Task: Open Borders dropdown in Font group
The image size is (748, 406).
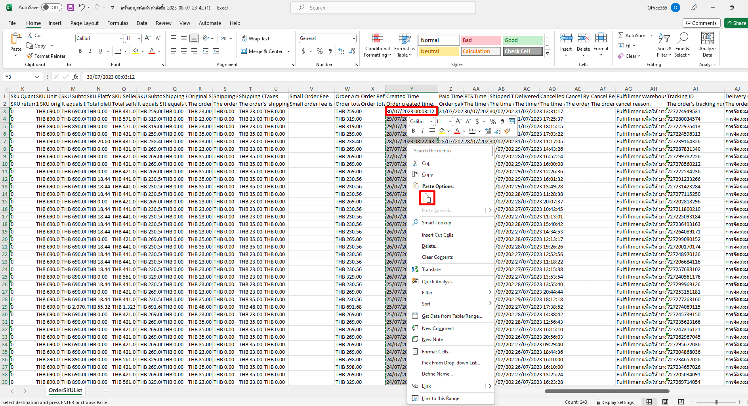Action: coord(125,51)
